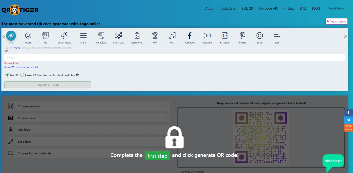353x173 pixels.
Task: Click the 38,782 shares counter
Action: [x=349, y=128]
